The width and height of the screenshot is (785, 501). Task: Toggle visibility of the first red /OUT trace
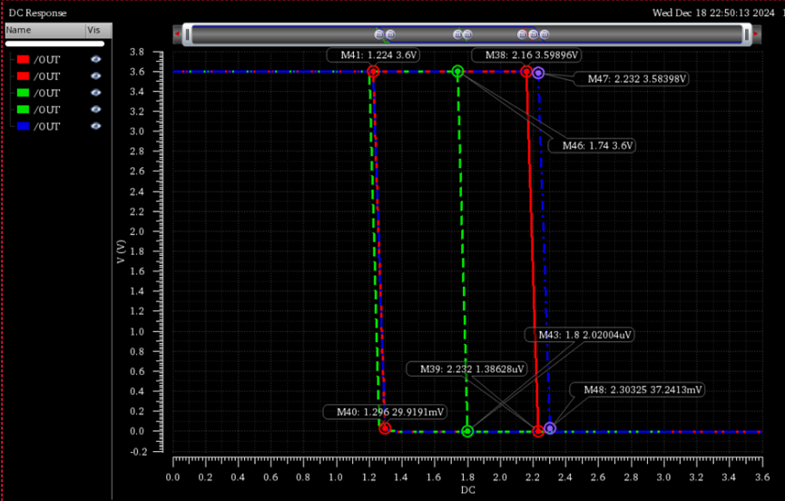(95, 59)
